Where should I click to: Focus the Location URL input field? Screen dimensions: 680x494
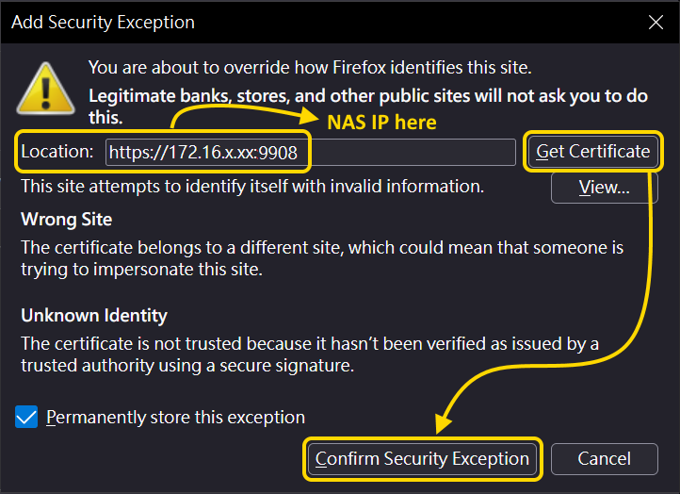tap(311, 152)
